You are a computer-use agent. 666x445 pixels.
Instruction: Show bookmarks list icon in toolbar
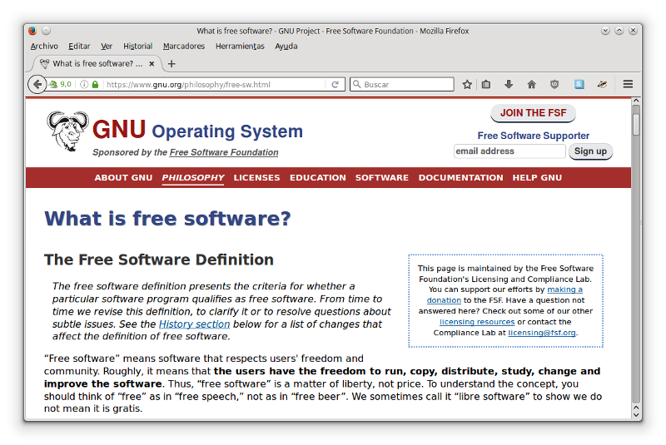[x=487, y=84]
